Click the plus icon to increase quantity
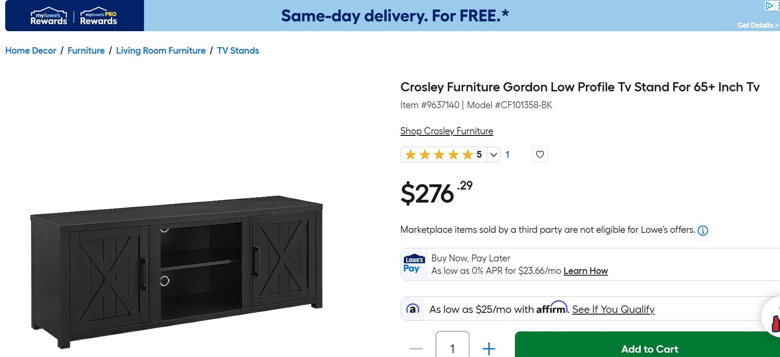 pos(488,348)
